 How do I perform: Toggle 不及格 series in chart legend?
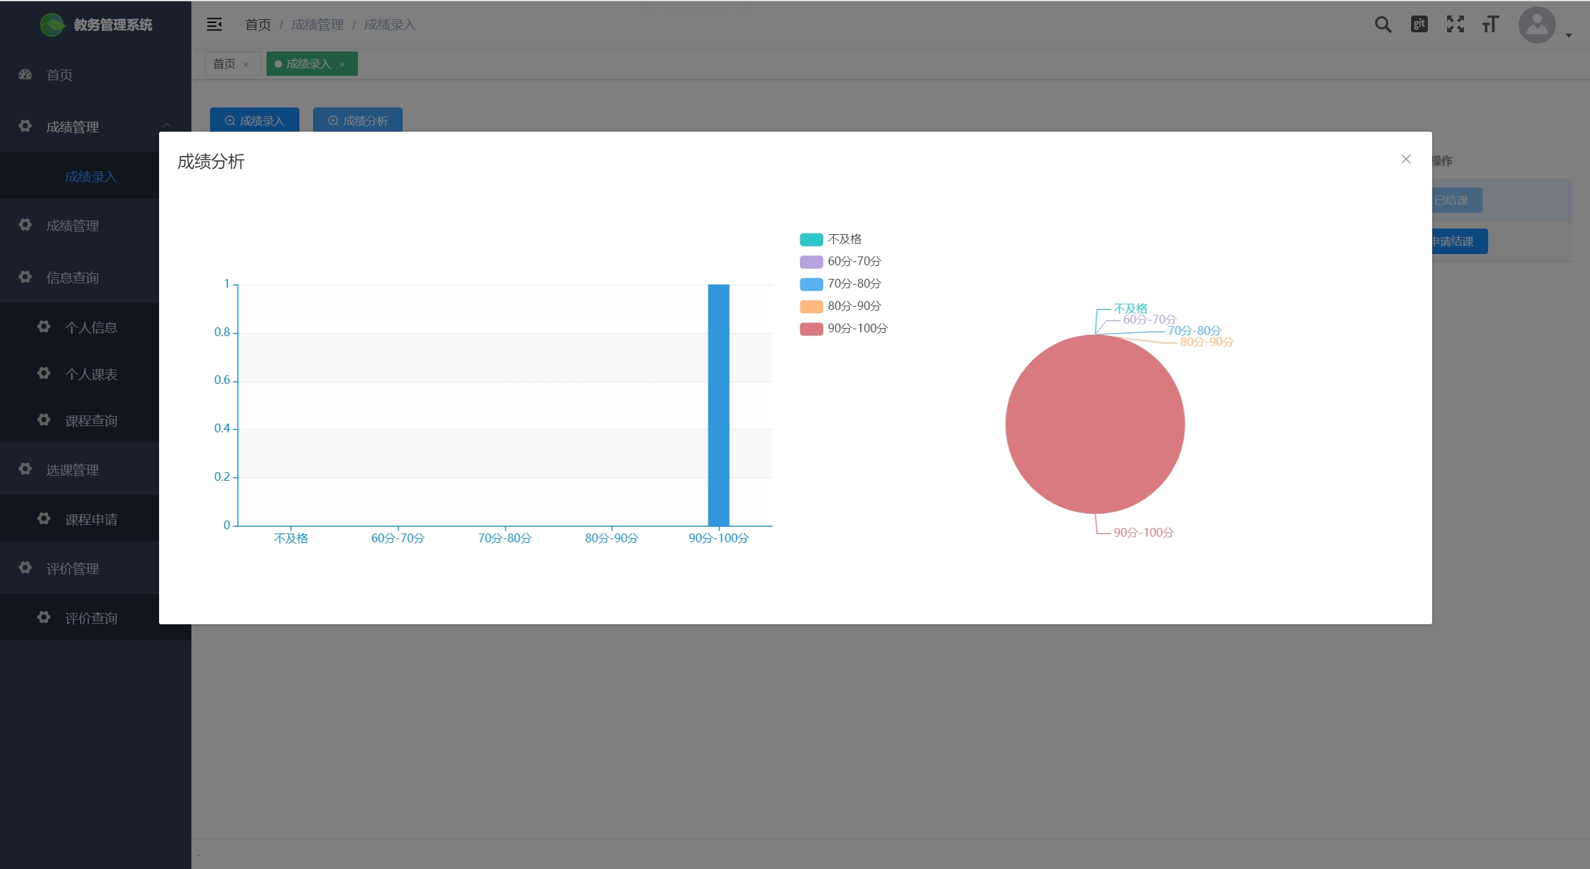pos(844,240)
